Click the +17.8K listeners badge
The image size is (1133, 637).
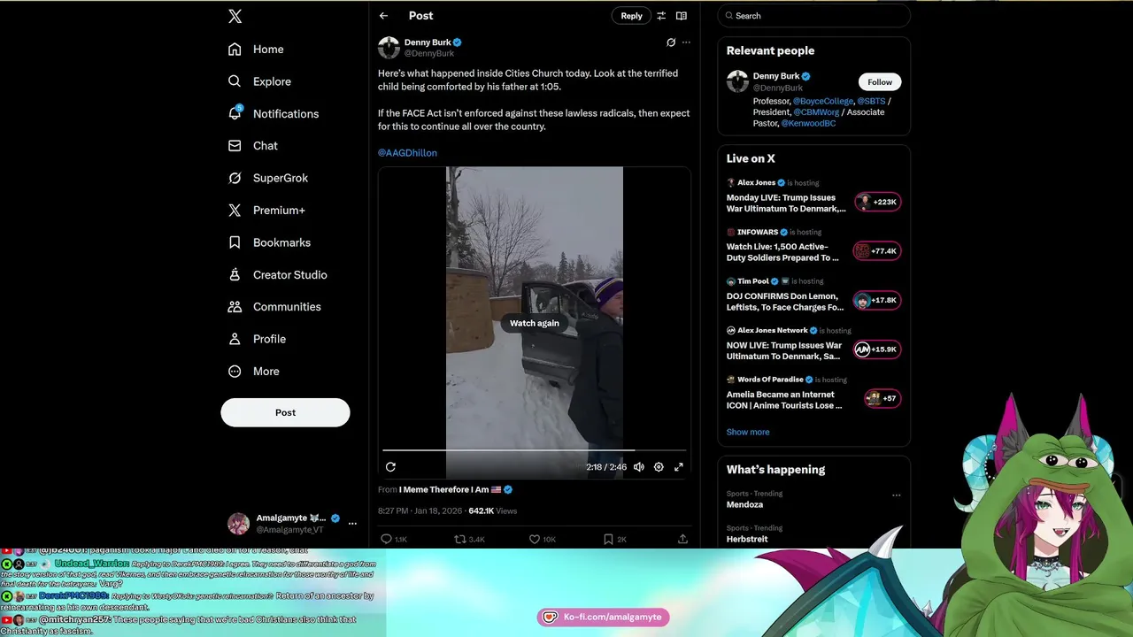click(877, 300)
